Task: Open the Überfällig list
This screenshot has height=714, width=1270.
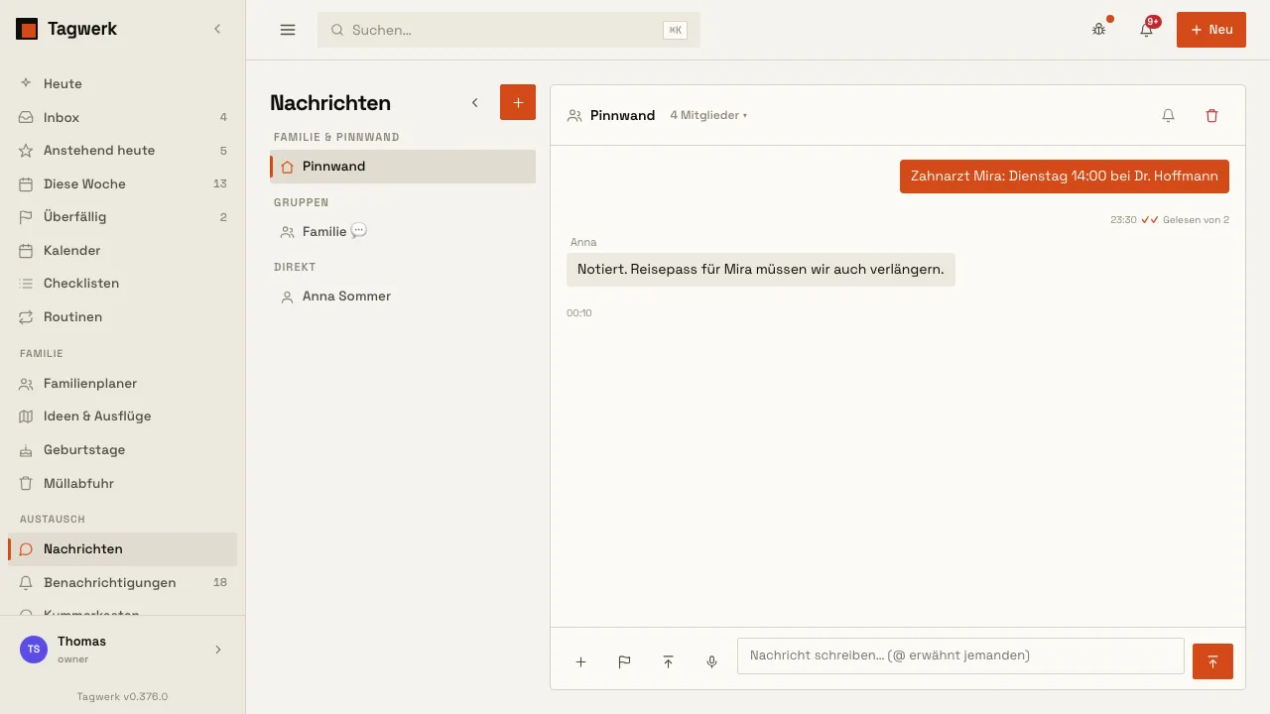Action: [x=123, y=217]
